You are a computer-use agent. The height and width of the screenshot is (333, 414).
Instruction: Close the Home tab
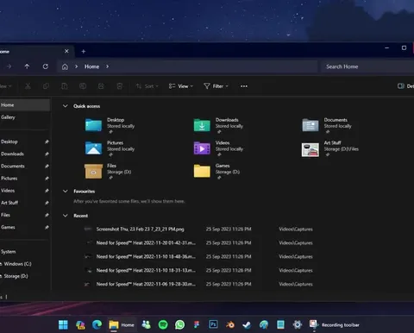tap(66, 51)
